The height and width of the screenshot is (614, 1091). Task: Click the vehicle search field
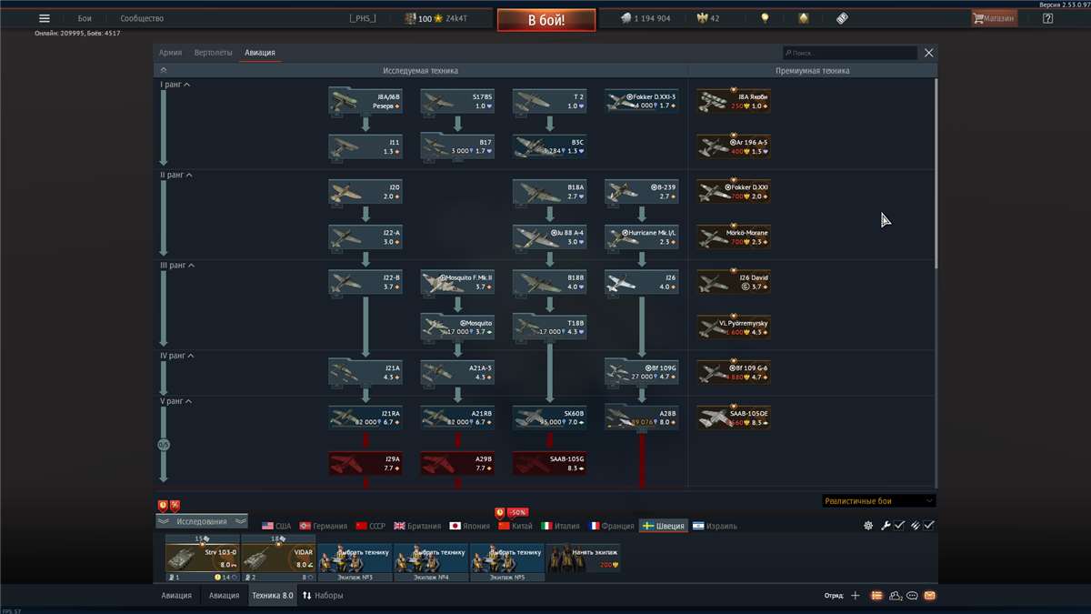pyautogui.click(x=850, y=54)
